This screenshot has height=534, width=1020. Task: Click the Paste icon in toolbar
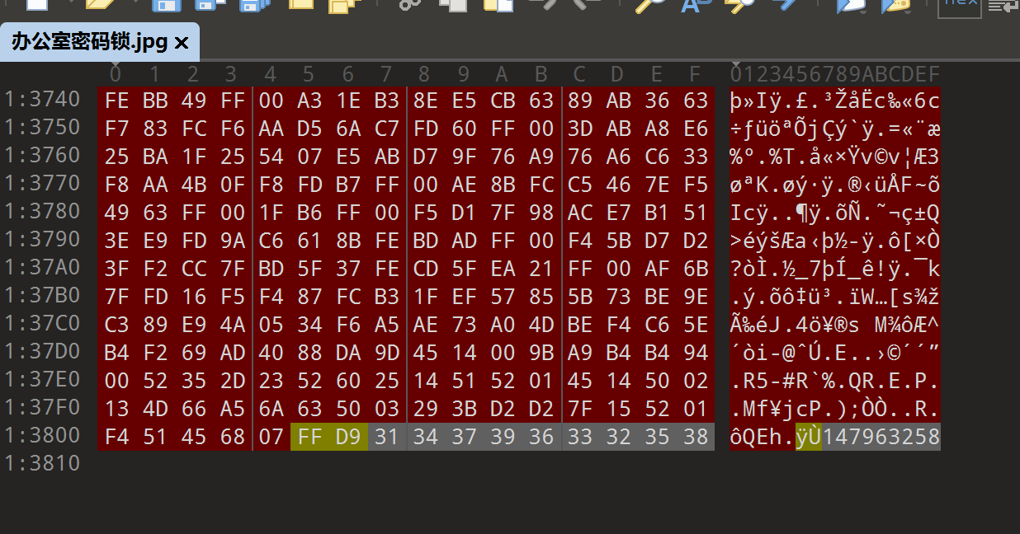498,4
